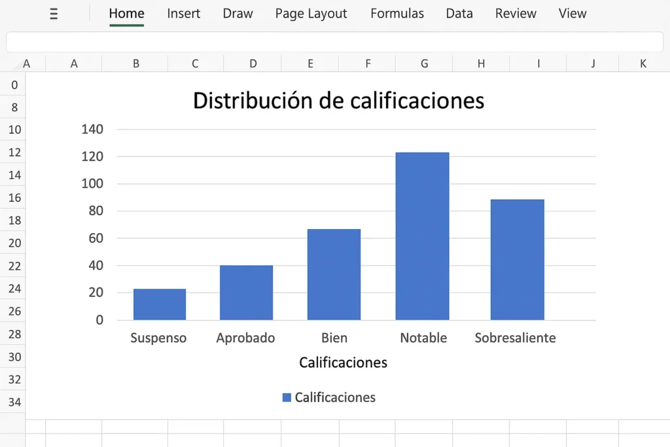
Task: Open the Review tab
Action: 516,14
